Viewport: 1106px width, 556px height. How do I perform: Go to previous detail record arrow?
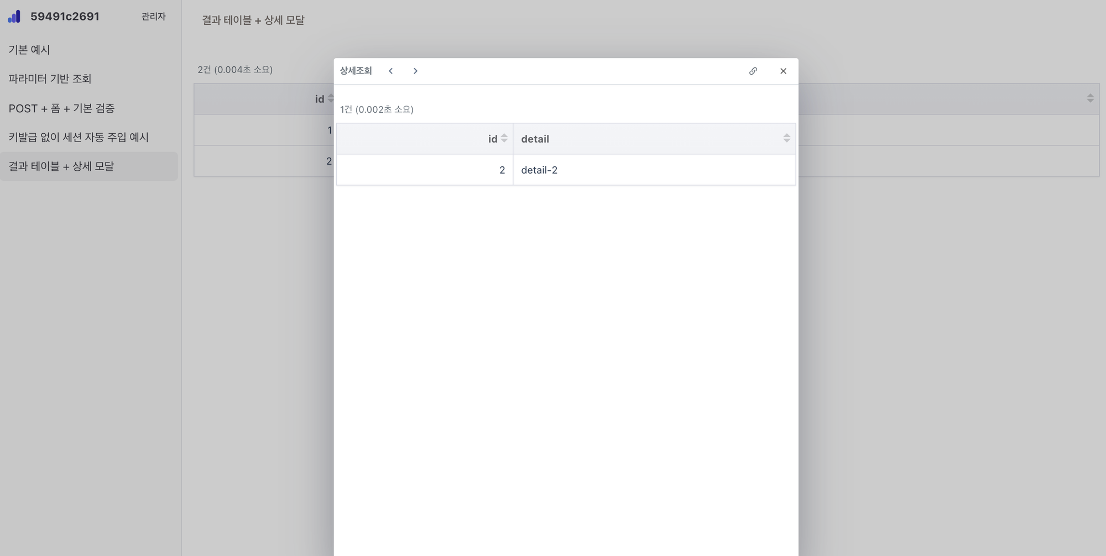391,71
